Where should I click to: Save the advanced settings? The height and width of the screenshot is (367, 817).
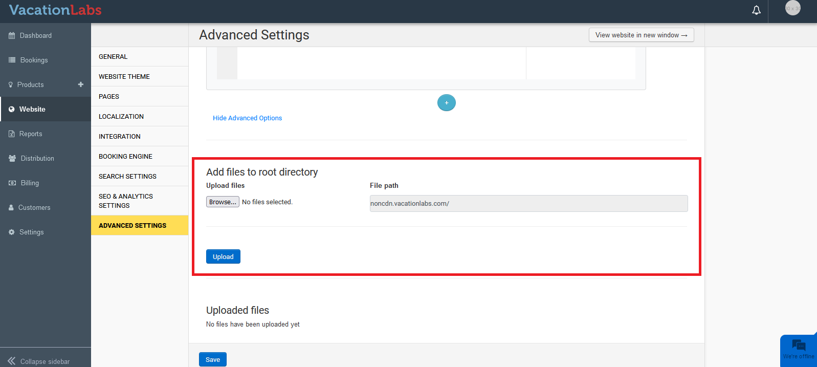[x=212, y=359]
